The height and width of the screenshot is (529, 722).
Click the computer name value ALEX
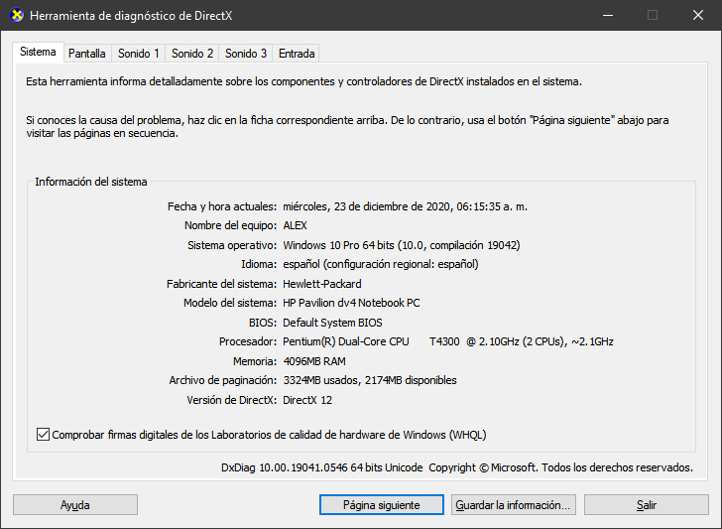[296, 225]
